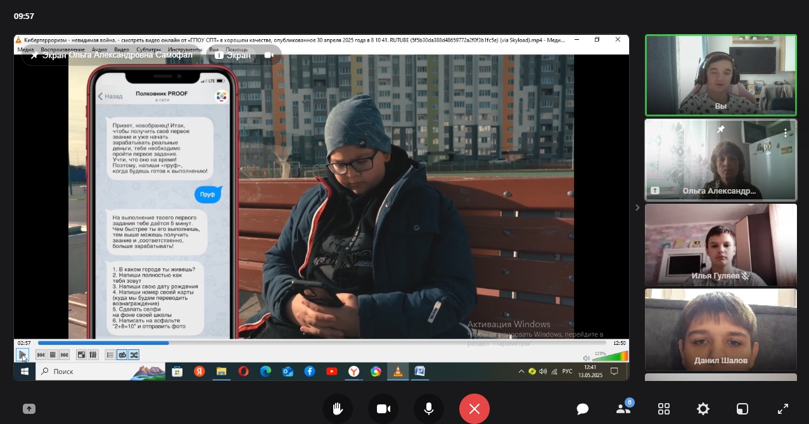The image size is (809, 424).
Task: Click share screen icon at bottom left
Action: pyautogui.click(x=29, y=409)
